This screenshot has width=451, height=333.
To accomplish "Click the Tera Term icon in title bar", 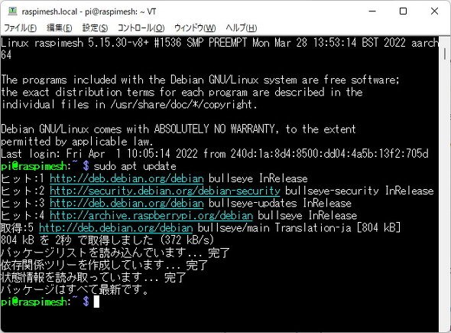I will tap(12, 11).
